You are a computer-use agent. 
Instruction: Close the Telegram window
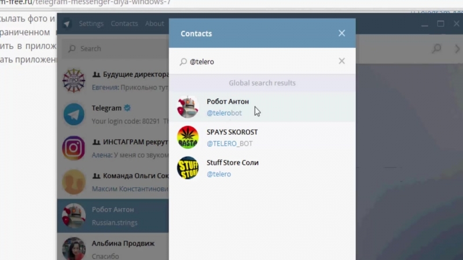pyautogui.click(x=457, y=24)
